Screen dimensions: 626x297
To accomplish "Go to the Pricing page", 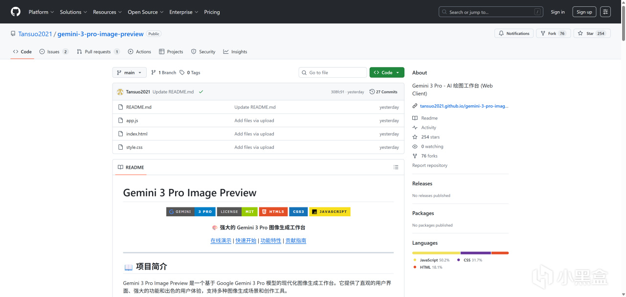I will [212, 12].
